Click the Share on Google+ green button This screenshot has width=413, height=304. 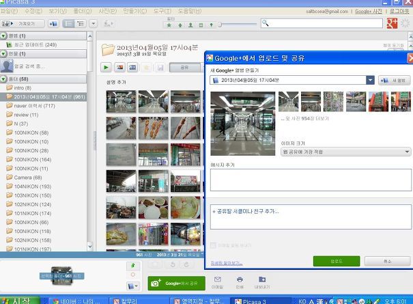[177, 284]
